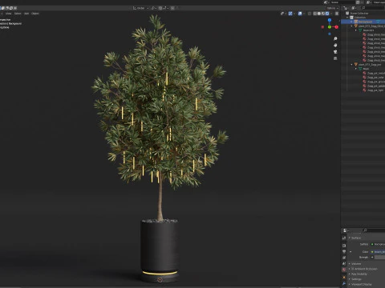Toggle perspective/orthographic grid icon
The width and height of the screenshot is (385, 288).
(x=335, y=58)
